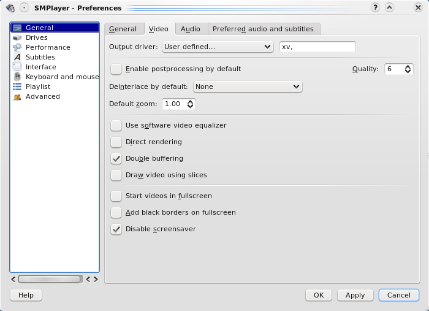Screen dimensions: 429x311
Task: Open the Advanced section icon
Action: pos(17,96)
